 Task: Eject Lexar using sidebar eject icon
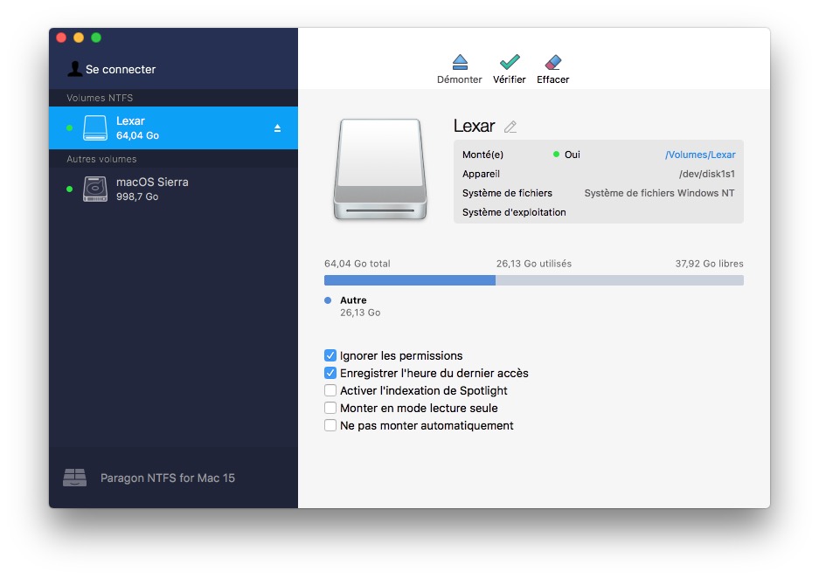tap(277, 127)
